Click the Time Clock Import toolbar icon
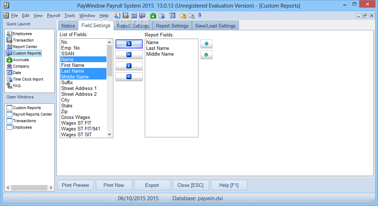 (161, 16)
